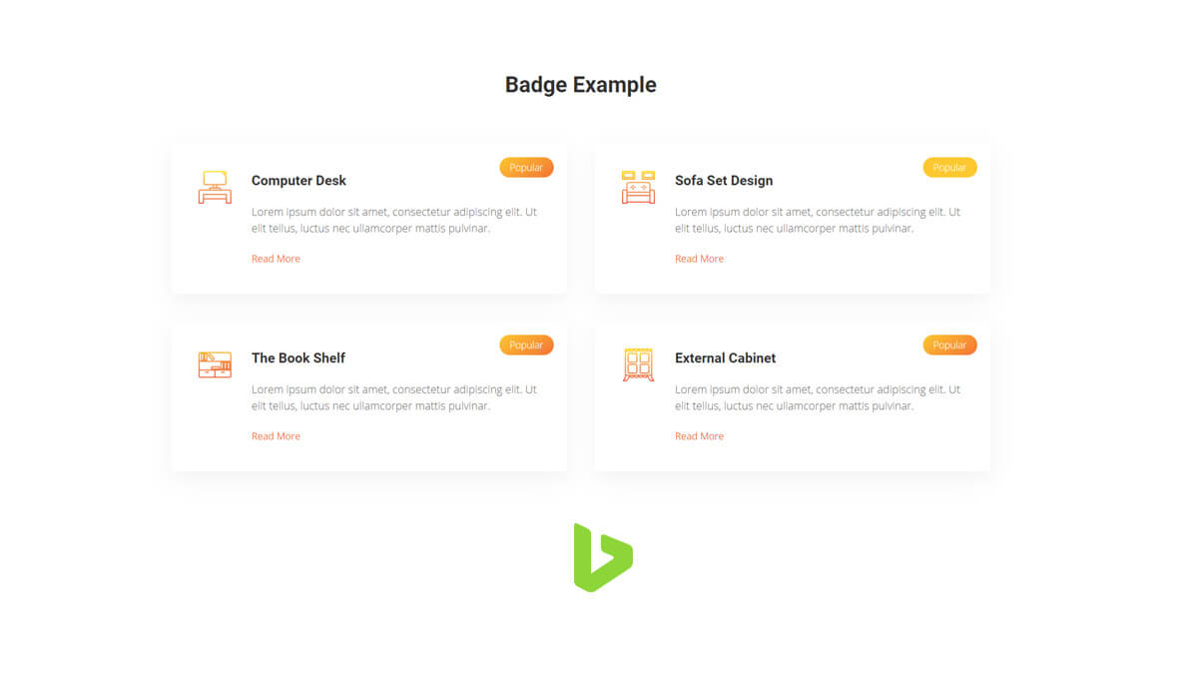Select The Book Shelf heading
This screenshot has width=1198, height=689.
[299, 358]
